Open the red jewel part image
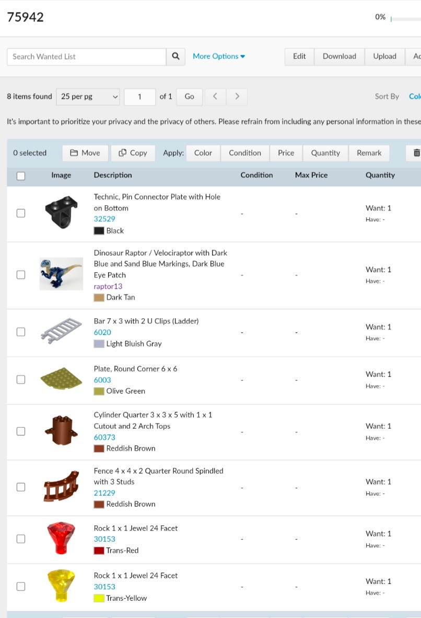The image size is (421, 618). click(61, 538)
